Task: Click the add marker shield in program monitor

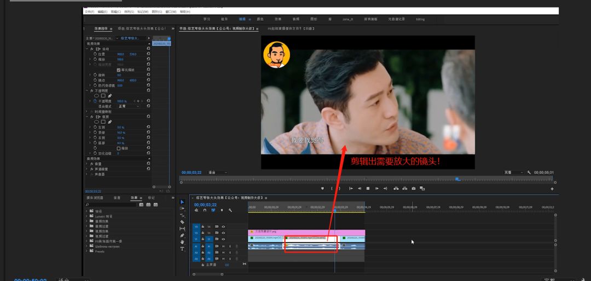Action: point(322,188)
